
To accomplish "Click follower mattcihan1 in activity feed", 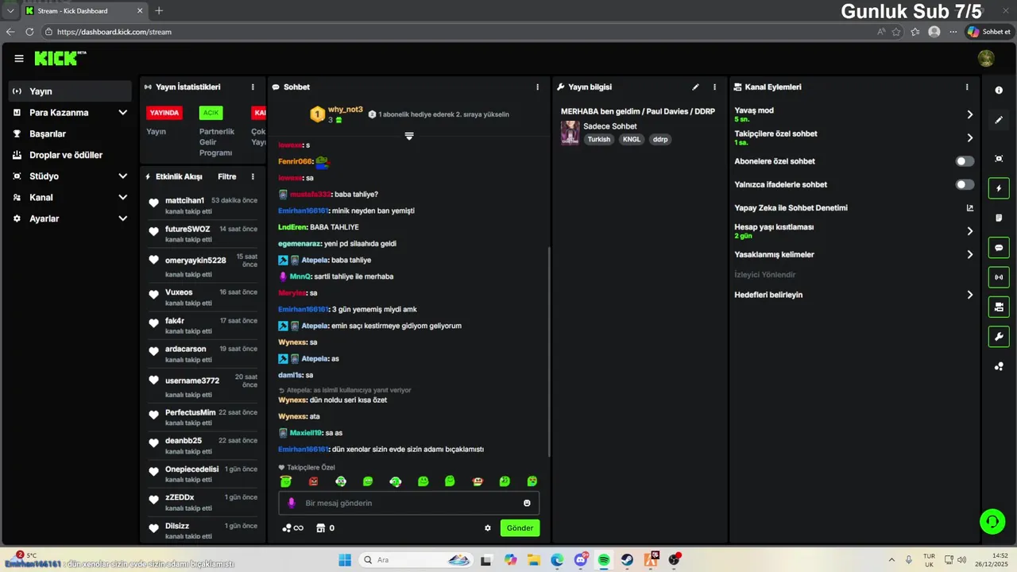I will point(184,200).
